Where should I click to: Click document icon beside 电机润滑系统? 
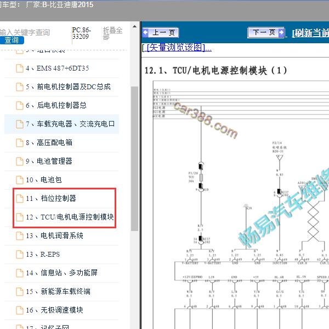[20, 235]
